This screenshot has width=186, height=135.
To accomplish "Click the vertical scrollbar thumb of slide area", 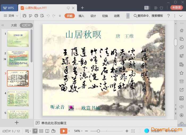I will click(176, 42).
